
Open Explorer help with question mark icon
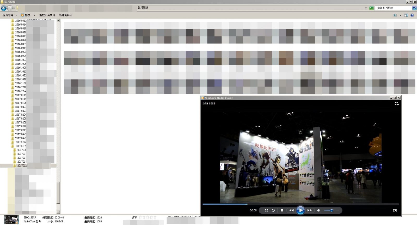pyautogui.click(x=412, y=15)
